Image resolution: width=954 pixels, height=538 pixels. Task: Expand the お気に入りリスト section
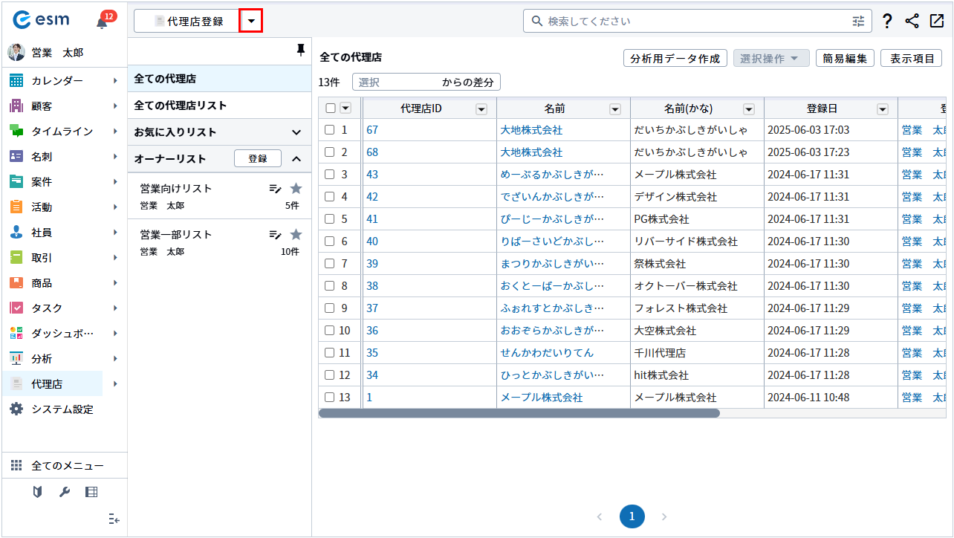296,132
